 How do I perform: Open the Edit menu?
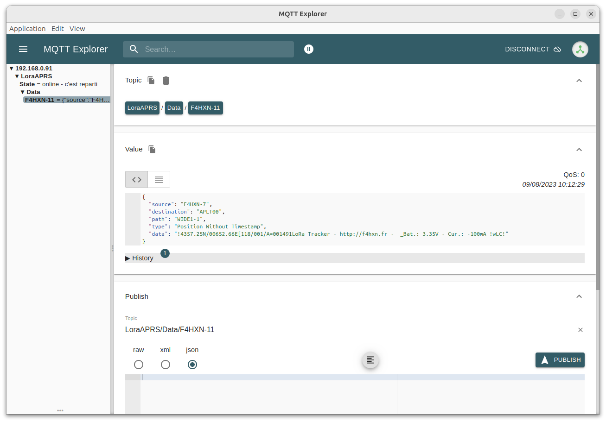click(57, 29)
